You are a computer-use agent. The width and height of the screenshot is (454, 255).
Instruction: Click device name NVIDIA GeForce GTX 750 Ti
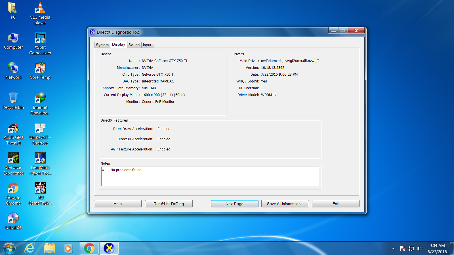tap(164, 61)
